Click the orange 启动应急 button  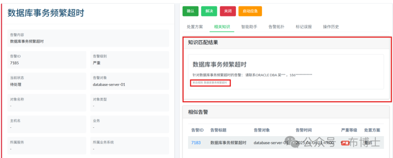coord(250,11)
